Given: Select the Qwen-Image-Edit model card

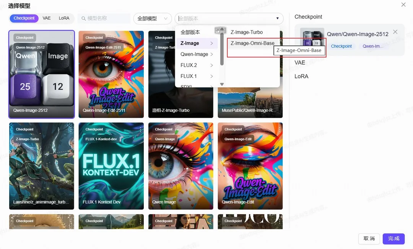Looking at the screenshot, I should coord(250,166).
